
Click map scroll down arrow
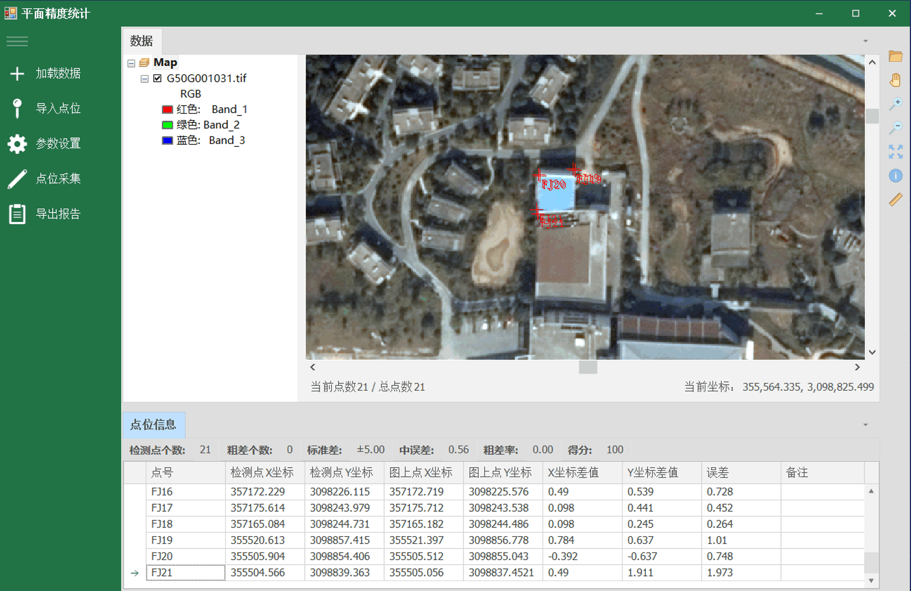point(872,352)
